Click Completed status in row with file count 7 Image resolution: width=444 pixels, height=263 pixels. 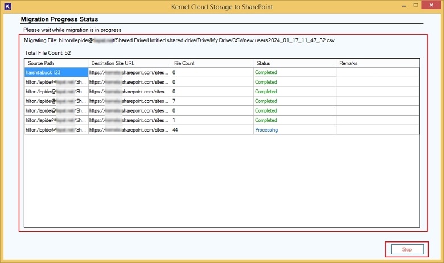[x=295, y=101]
